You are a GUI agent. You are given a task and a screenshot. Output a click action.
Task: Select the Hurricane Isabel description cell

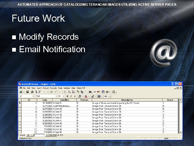(x=127, y=103)
